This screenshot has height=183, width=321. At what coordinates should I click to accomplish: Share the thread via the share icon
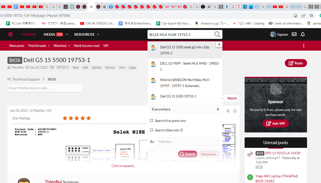tap(228, 111)
